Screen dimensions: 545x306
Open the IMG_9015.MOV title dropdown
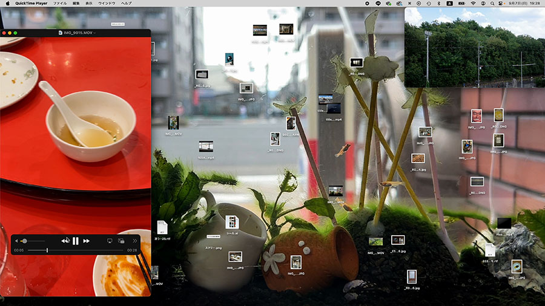pos(78,33)
